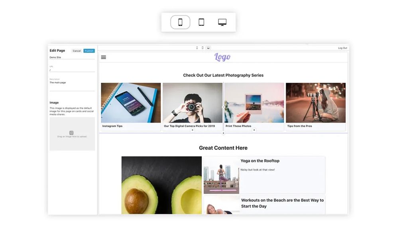Select mobile view in large device switcher
Screen dimensions: 397x239
coord(180,22)
